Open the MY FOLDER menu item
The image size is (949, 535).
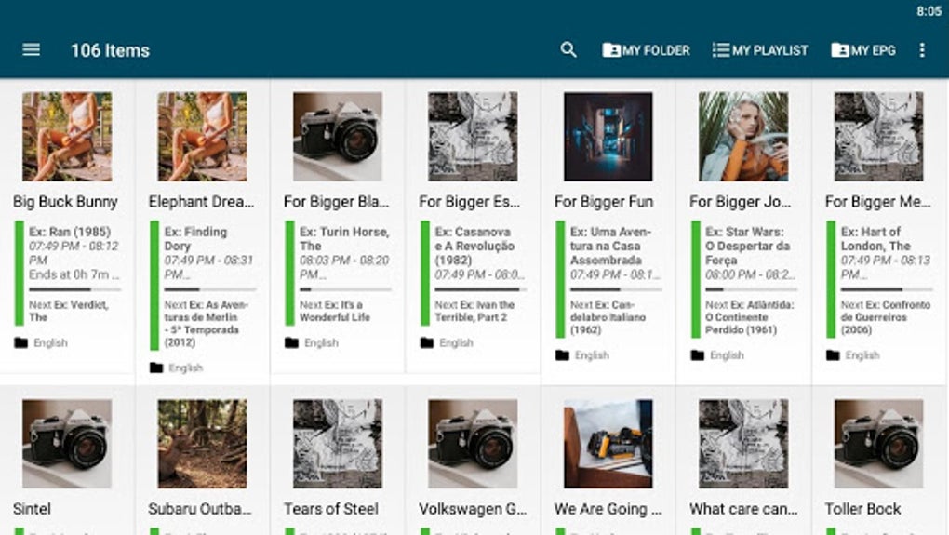coord(657,50)
